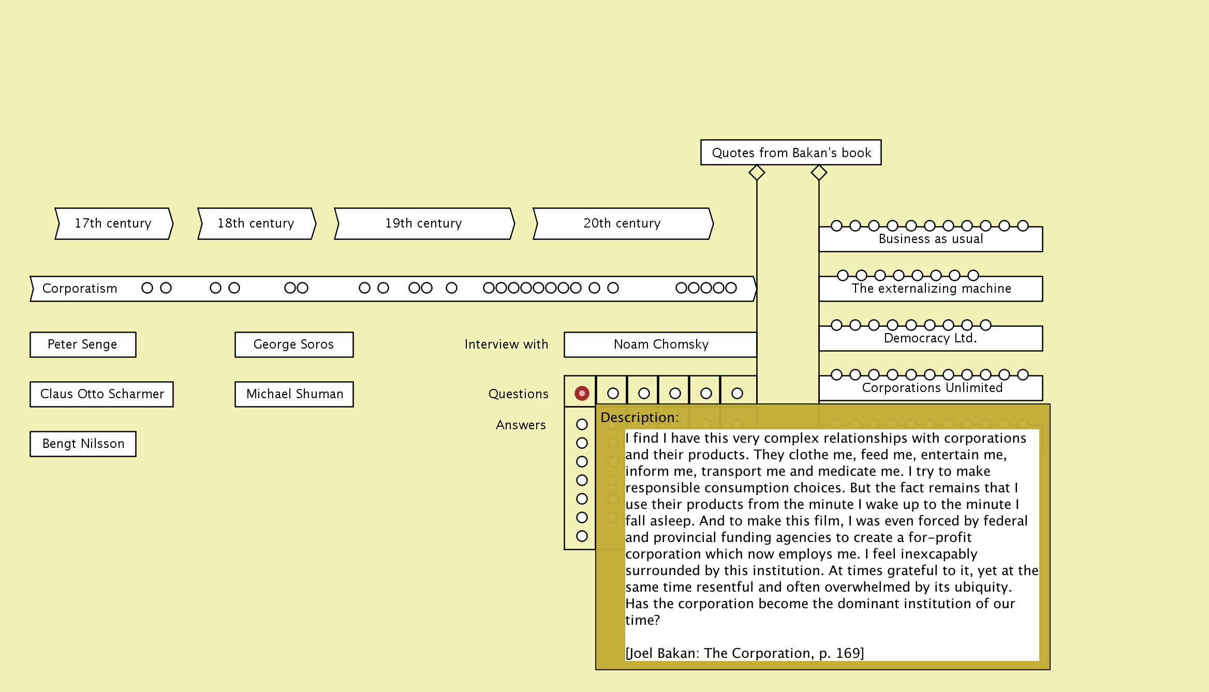Click the George Soros button

coord(294,344)
